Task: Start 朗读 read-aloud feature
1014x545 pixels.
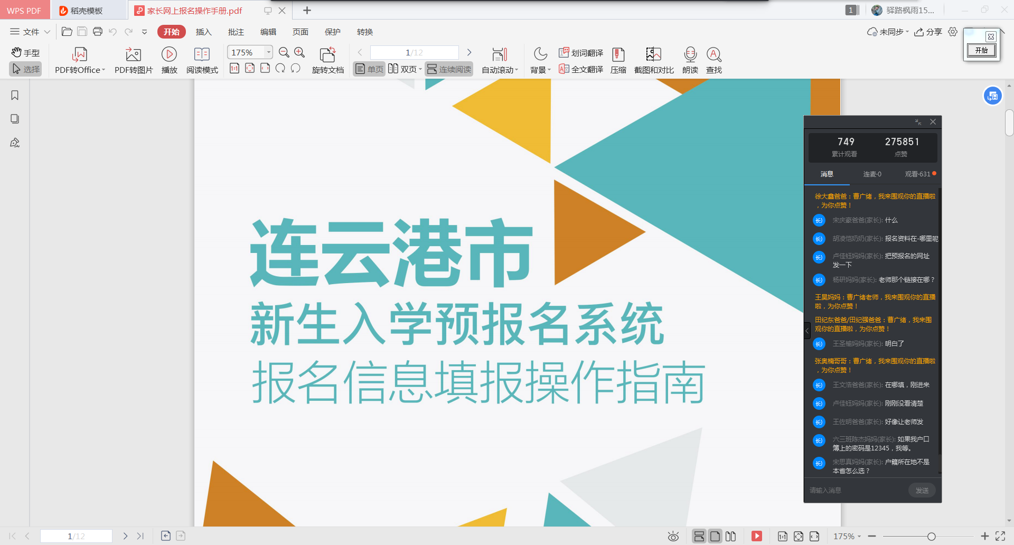Action: tap(690, 60)
